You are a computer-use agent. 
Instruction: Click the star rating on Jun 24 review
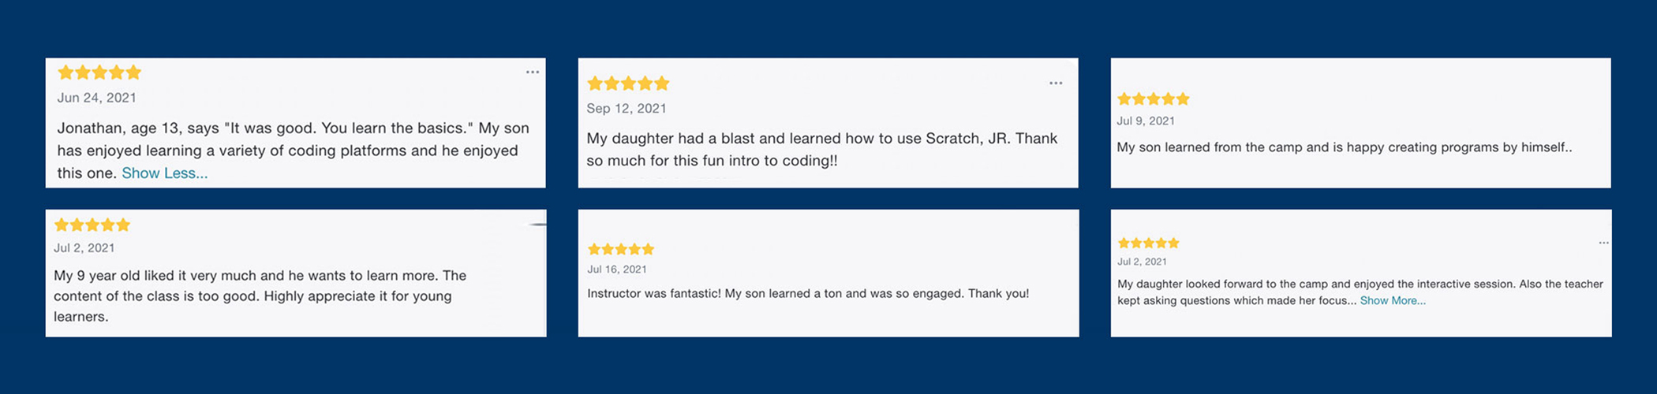99,73
